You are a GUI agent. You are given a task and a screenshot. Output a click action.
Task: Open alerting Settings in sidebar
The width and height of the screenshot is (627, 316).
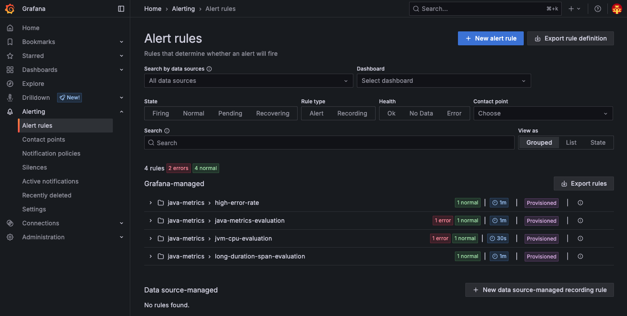(34, 209)
